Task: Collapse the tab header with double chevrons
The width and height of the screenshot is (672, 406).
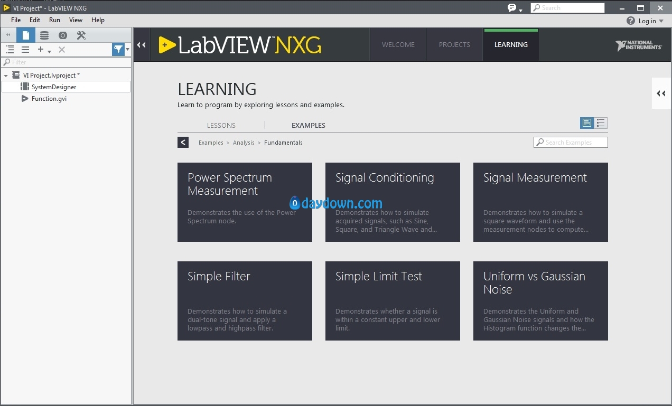Action: 142,45
